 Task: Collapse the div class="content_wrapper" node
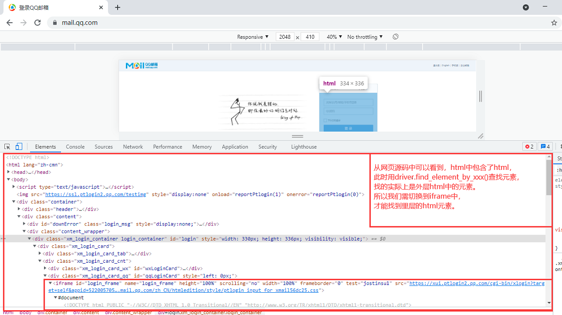tap(24, 231)
